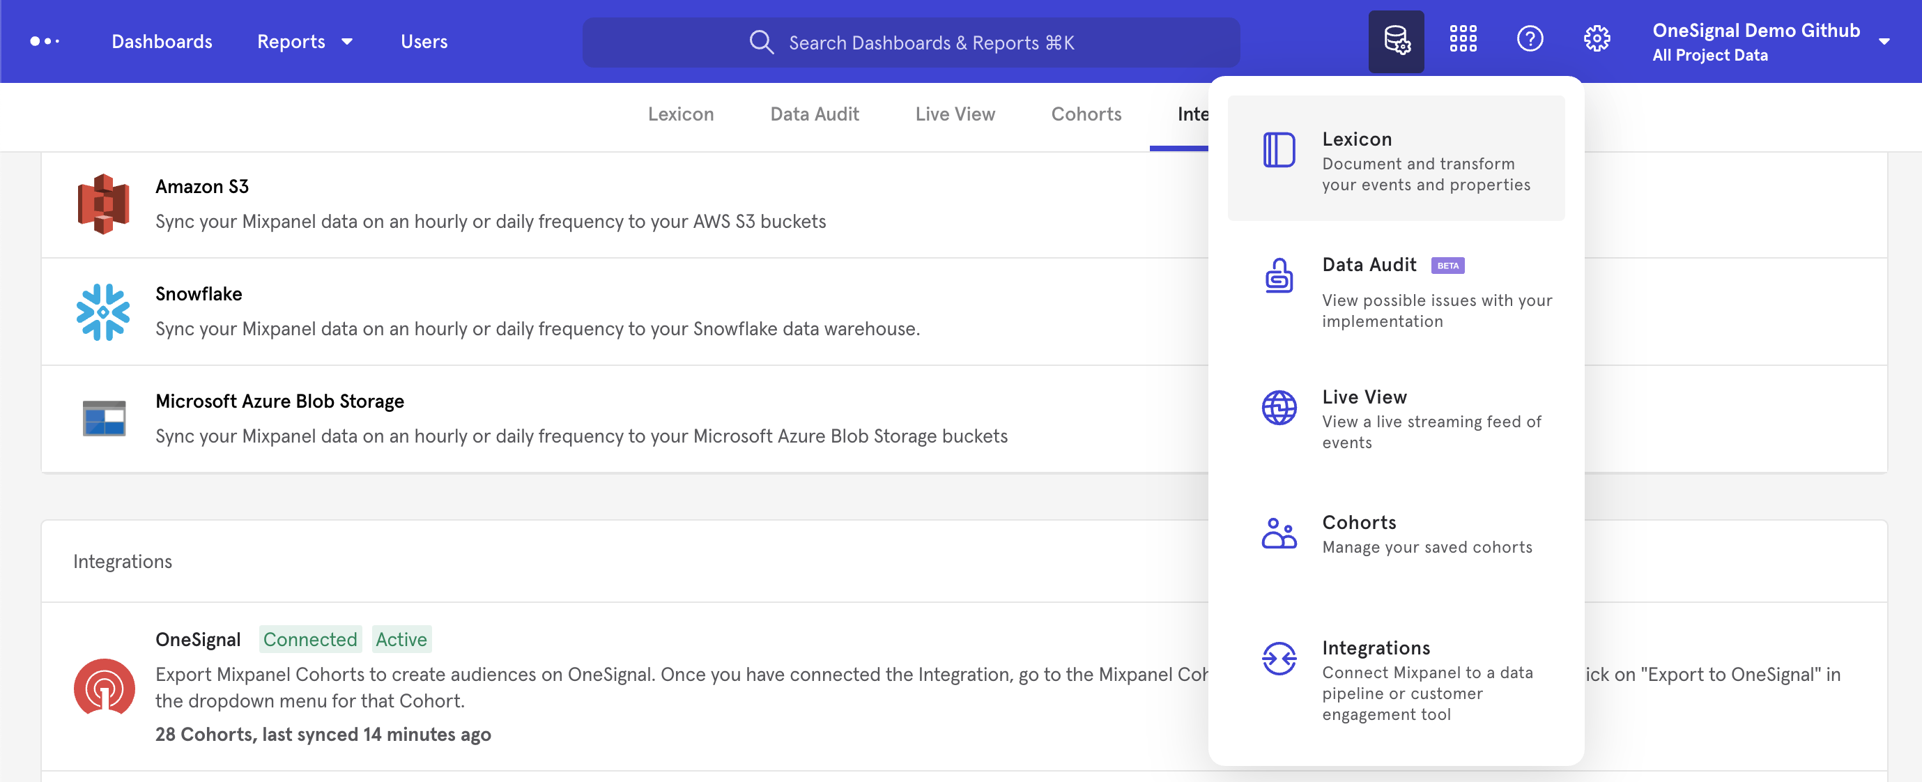Open the OneSignal integration title
The width and height of the screenshot is (1922, 782).
coord(198,640)
